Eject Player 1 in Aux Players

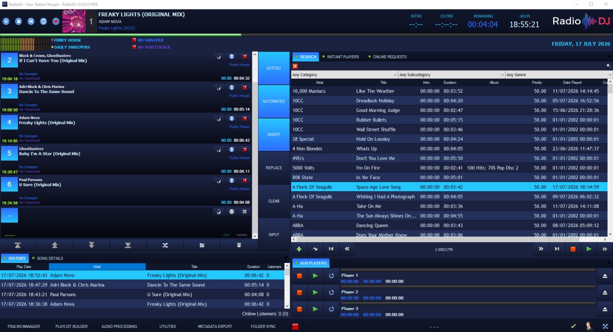605,276
